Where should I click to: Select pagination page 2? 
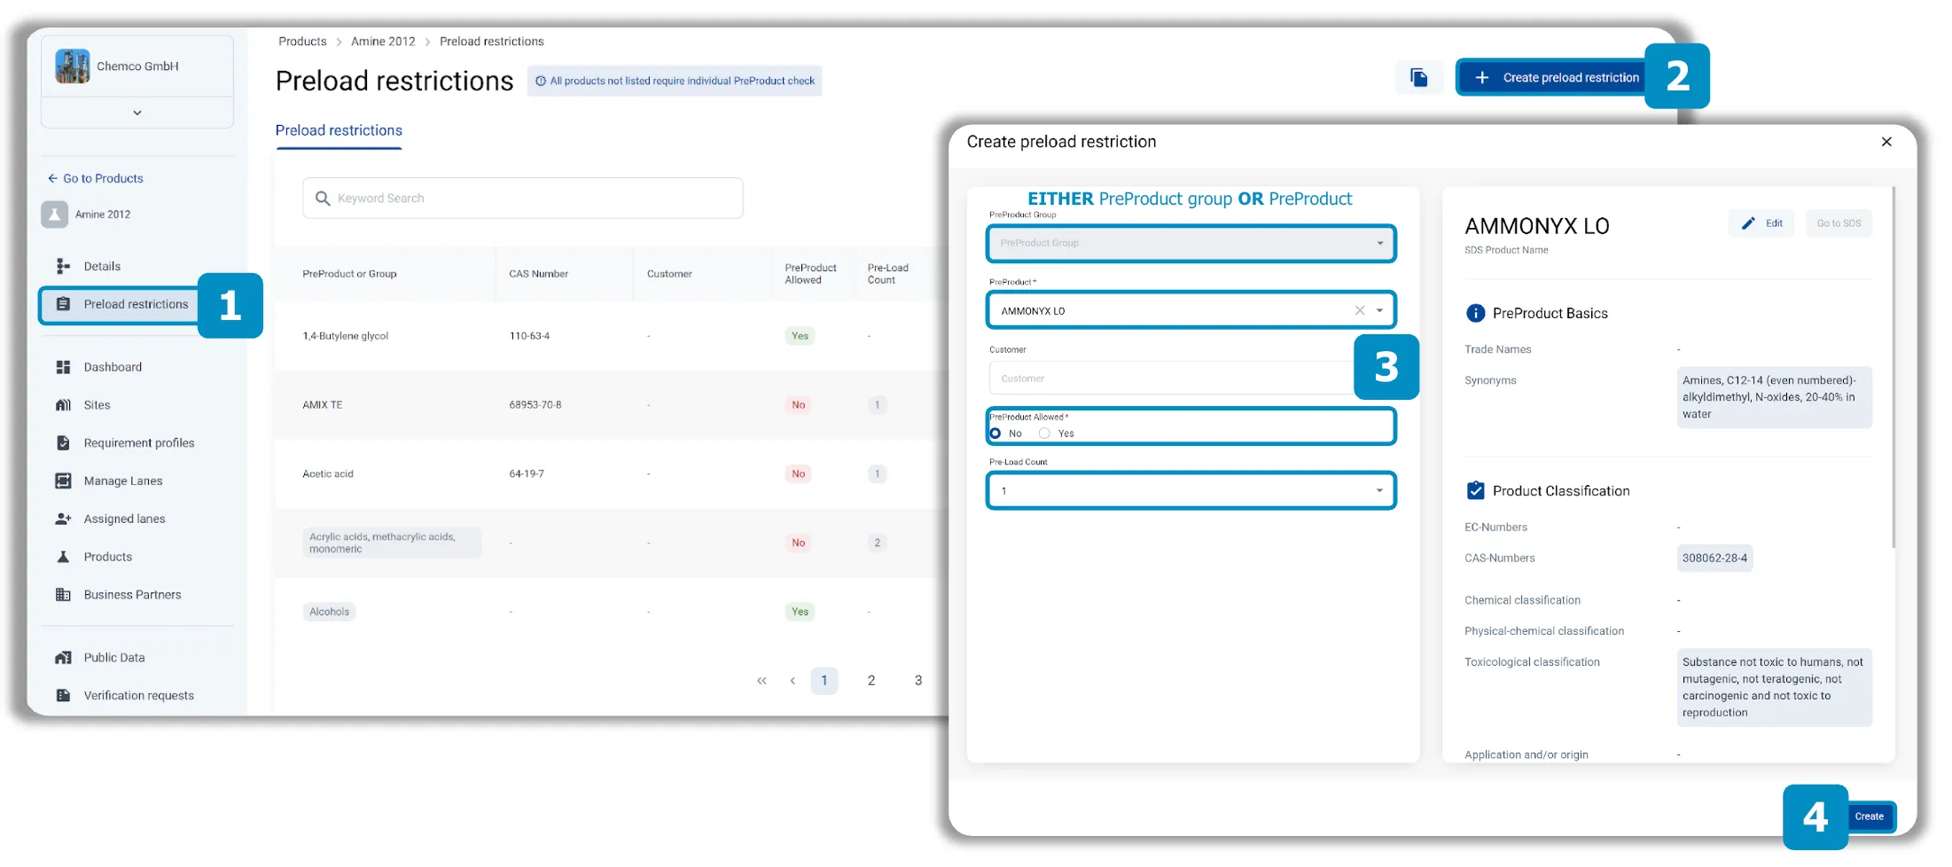871,681
